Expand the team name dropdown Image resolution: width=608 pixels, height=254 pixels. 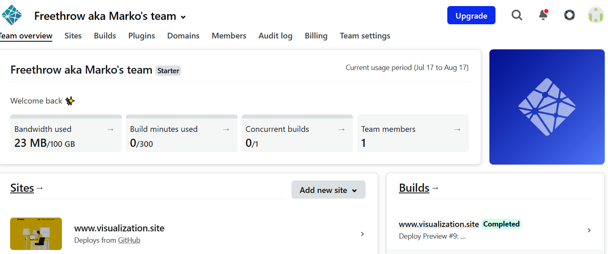[183, 17]
